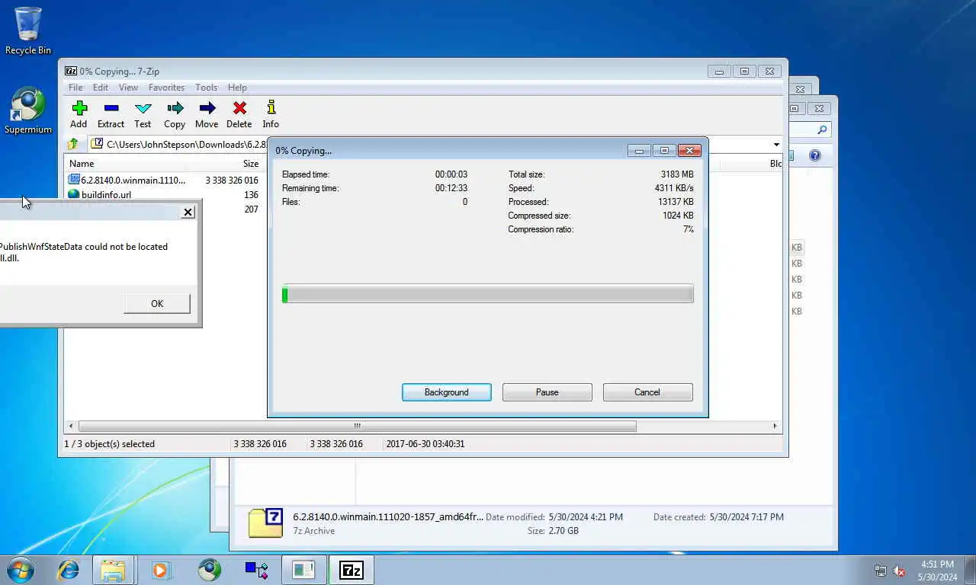
Task: Click the 1 / 3 object(s) selected status
Action: 109,444
